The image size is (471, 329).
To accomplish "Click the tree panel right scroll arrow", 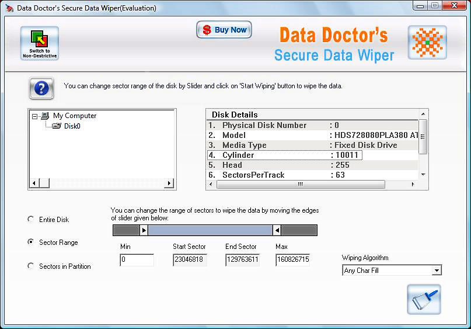I will (169, 183).
